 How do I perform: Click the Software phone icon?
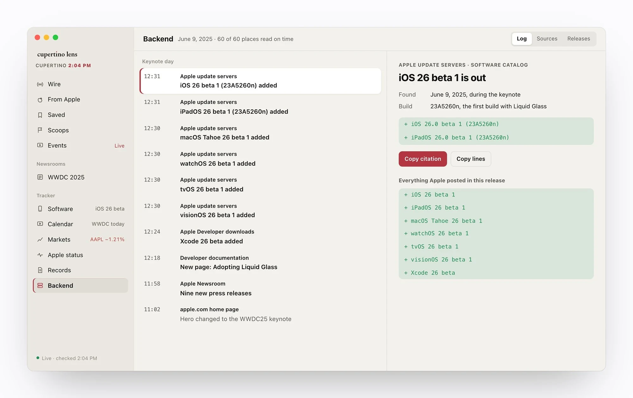[x=40, y=209]
